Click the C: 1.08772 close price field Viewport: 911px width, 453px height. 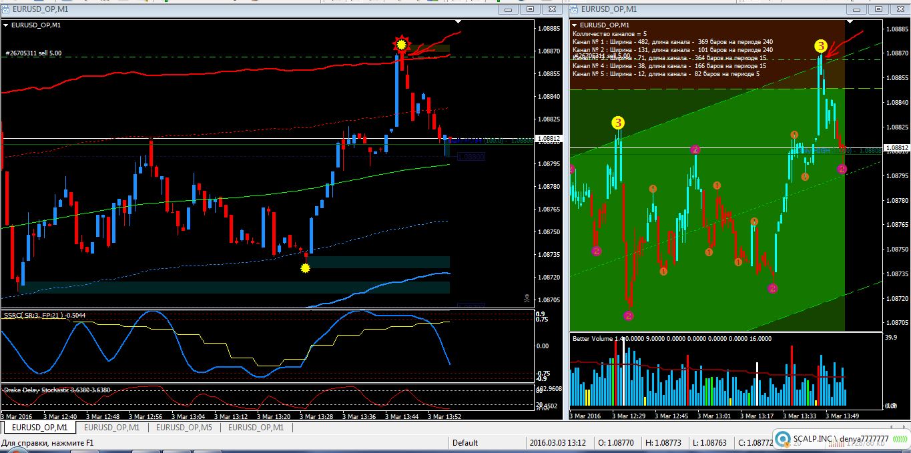click(755, 442)
